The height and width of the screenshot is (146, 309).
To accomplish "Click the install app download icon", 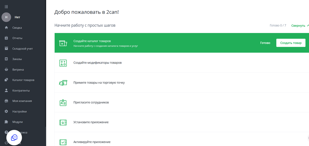I will coord(63,122).
